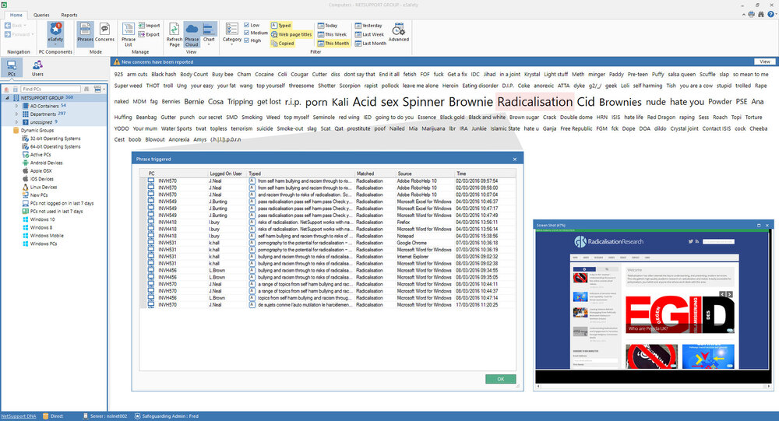The image size is (779, 421).
Task: Click the alerts bell icon beside Find PCs
Action: (x=6, y=89)
